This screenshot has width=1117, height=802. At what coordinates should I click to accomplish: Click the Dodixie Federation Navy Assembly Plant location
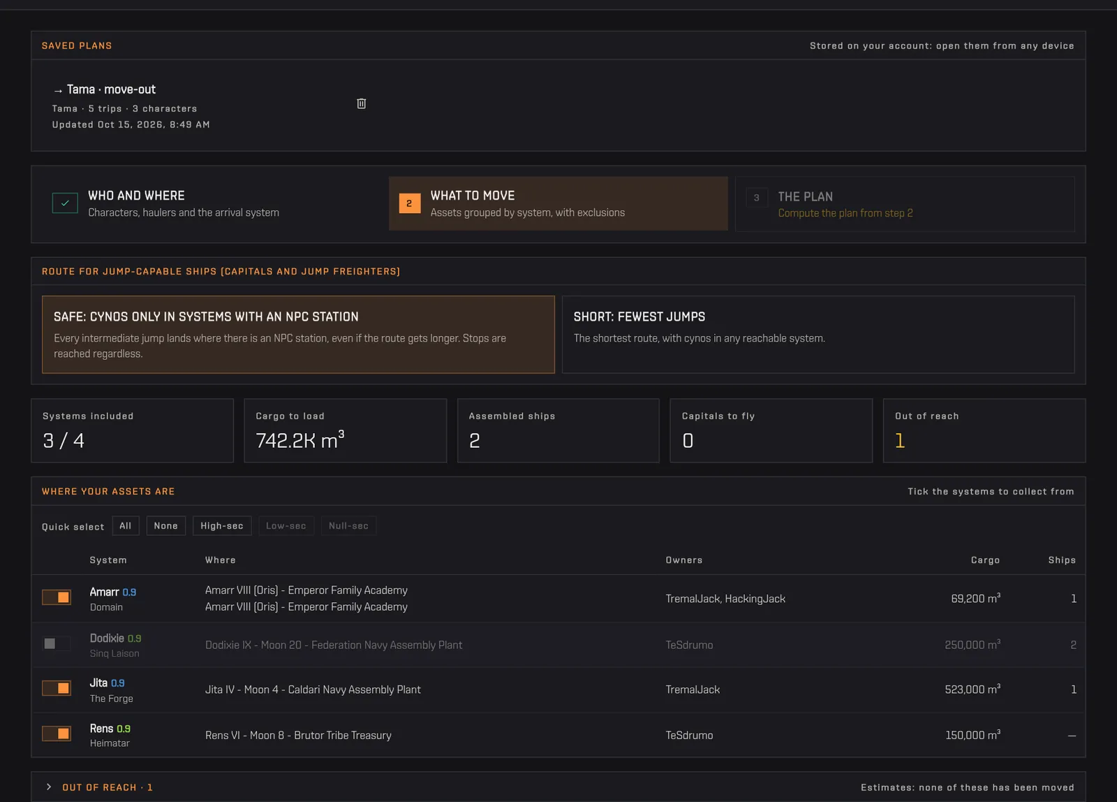pos(334,645)
